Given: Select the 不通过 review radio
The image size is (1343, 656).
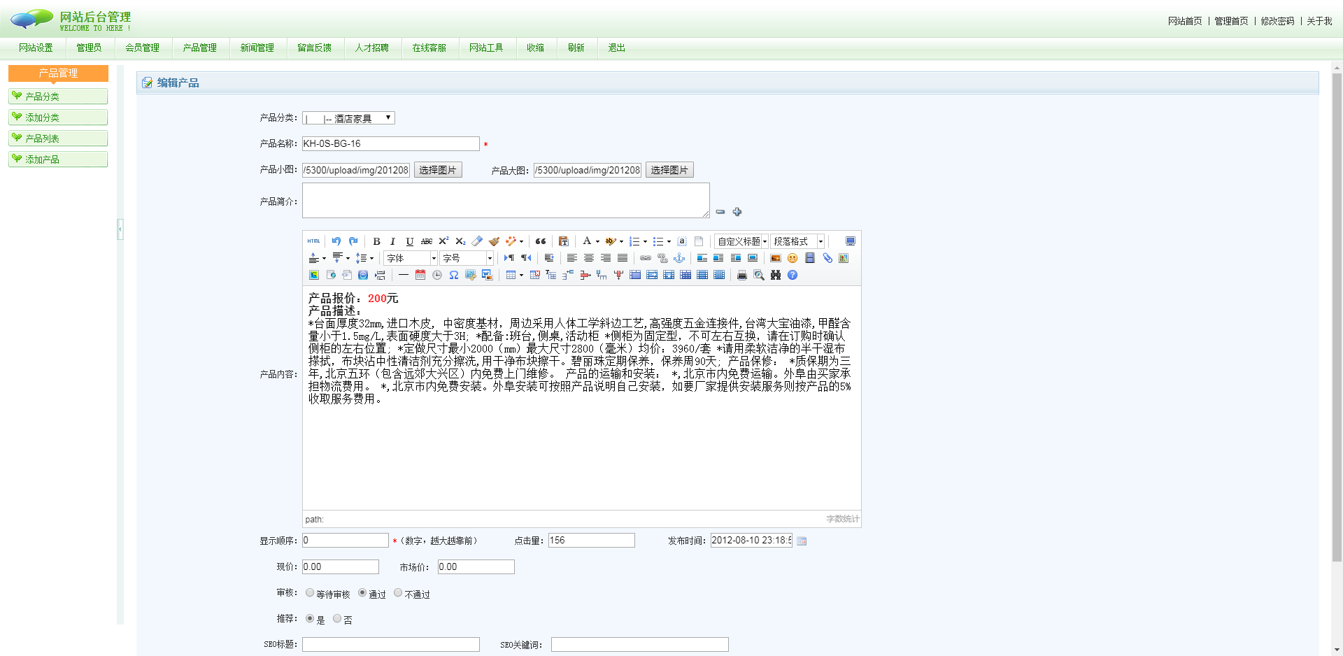Looking at the screenshot, I should pos(398,593).
